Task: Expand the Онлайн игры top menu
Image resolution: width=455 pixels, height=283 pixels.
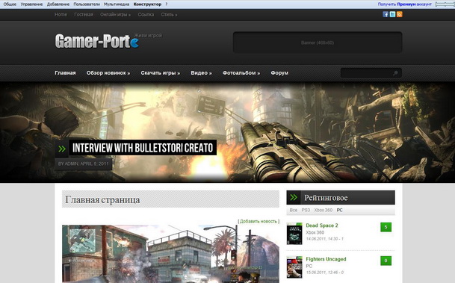Action: (115, 14)
